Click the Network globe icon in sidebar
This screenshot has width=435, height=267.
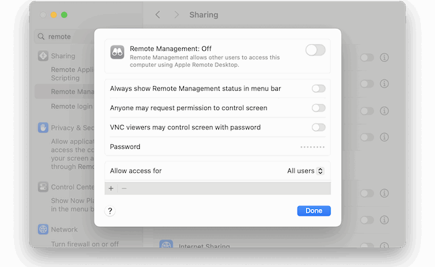point(43,229)
